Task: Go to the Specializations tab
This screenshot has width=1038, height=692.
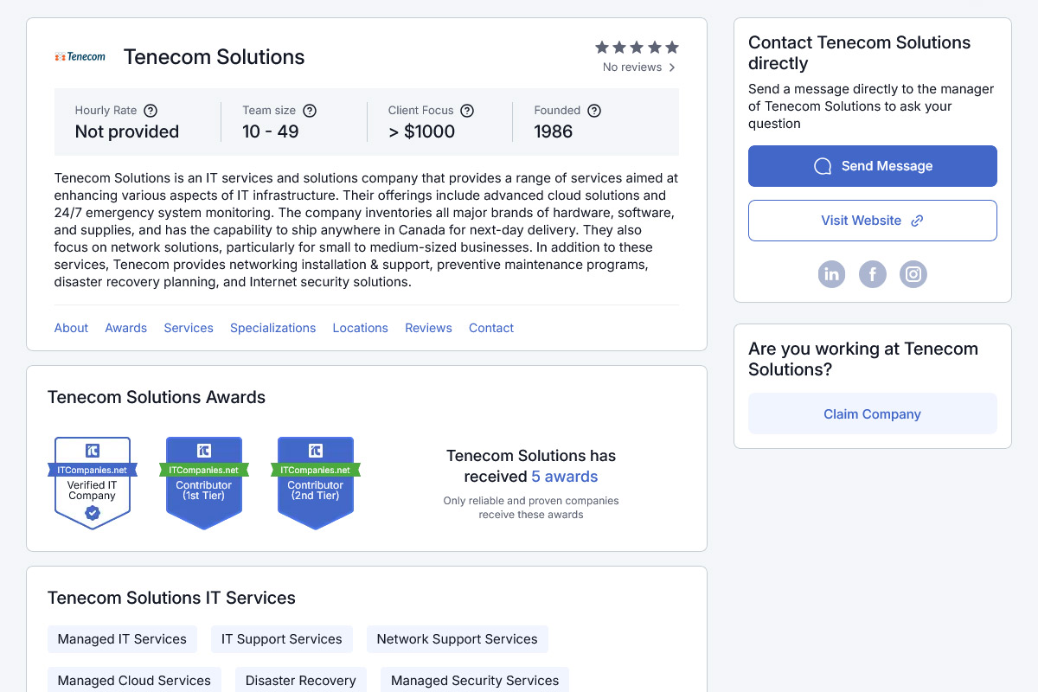Action: tap(272, 328)
